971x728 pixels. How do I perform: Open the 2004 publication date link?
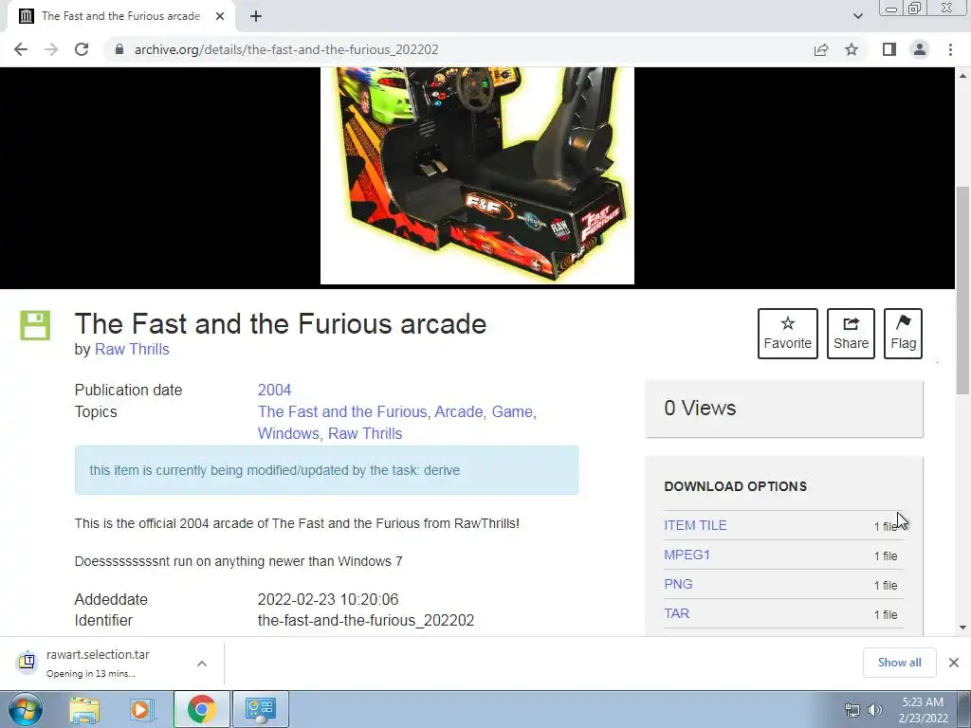pyautogui.click(x=274, y=390)
